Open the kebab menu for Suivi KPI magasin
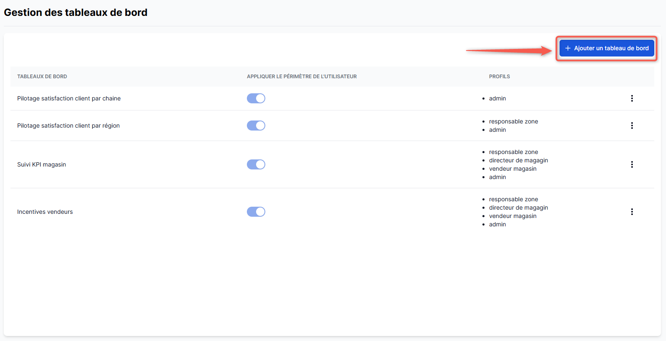 pos(632,164)
